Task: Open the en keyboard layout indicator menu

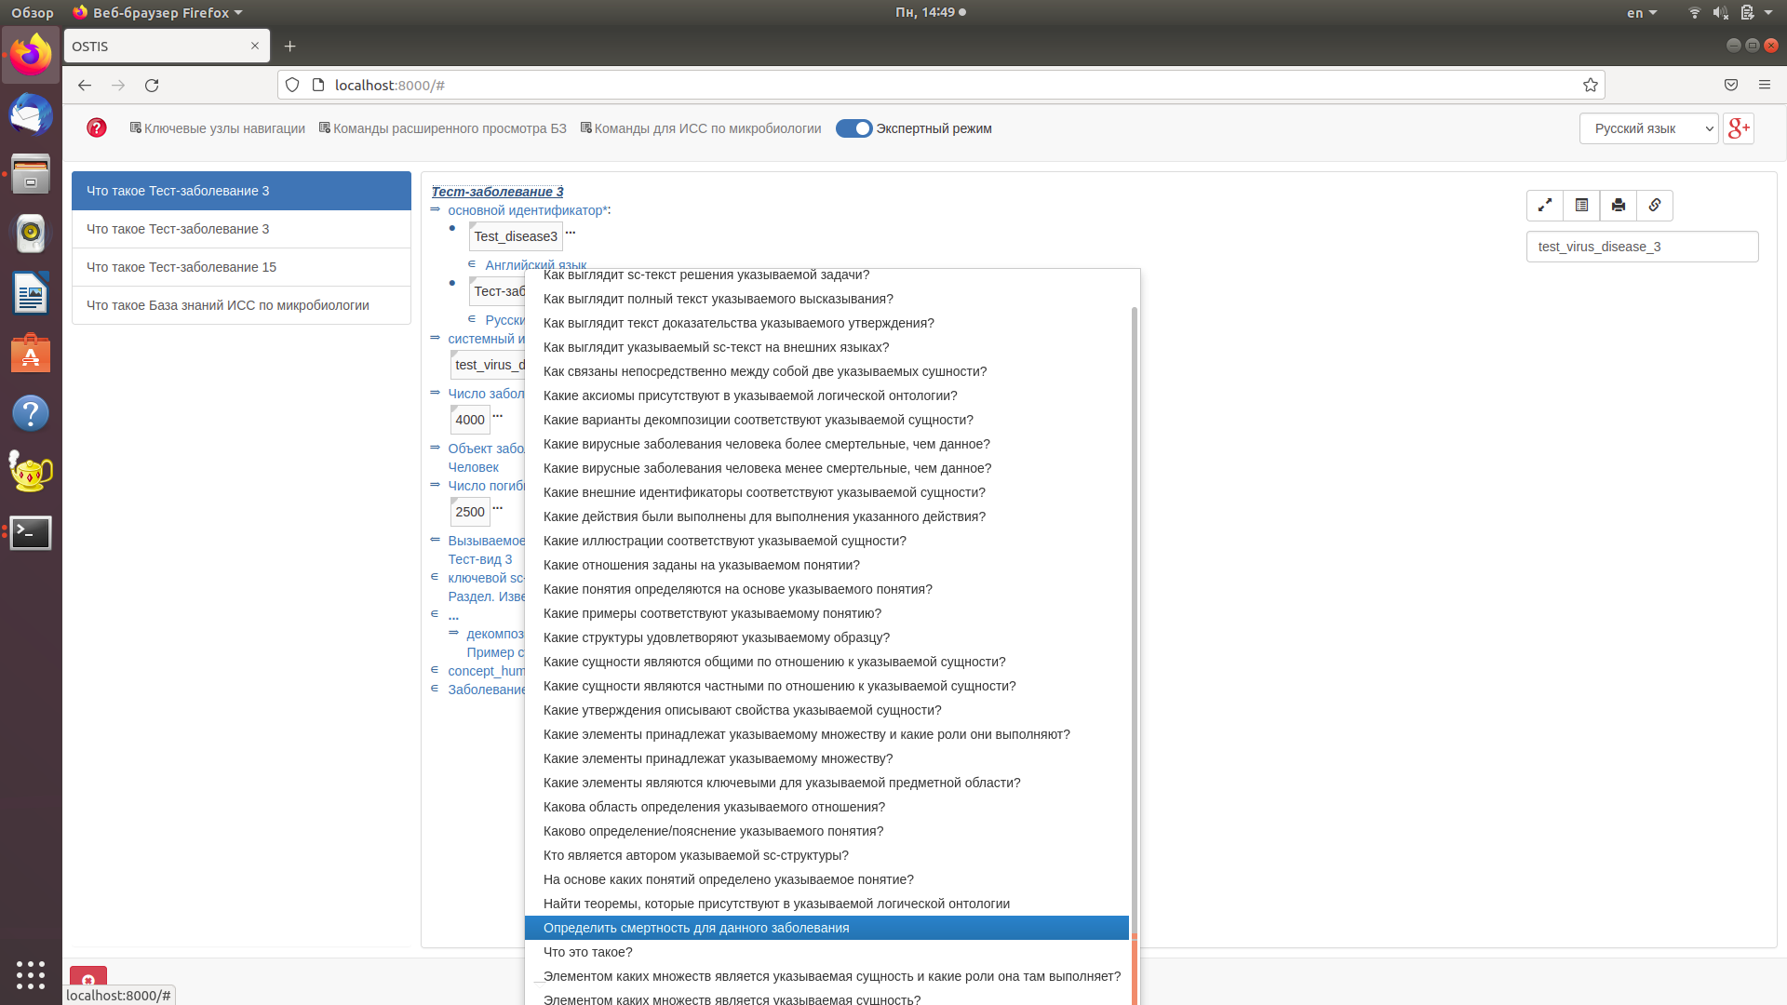Action: coord(1639,12)
